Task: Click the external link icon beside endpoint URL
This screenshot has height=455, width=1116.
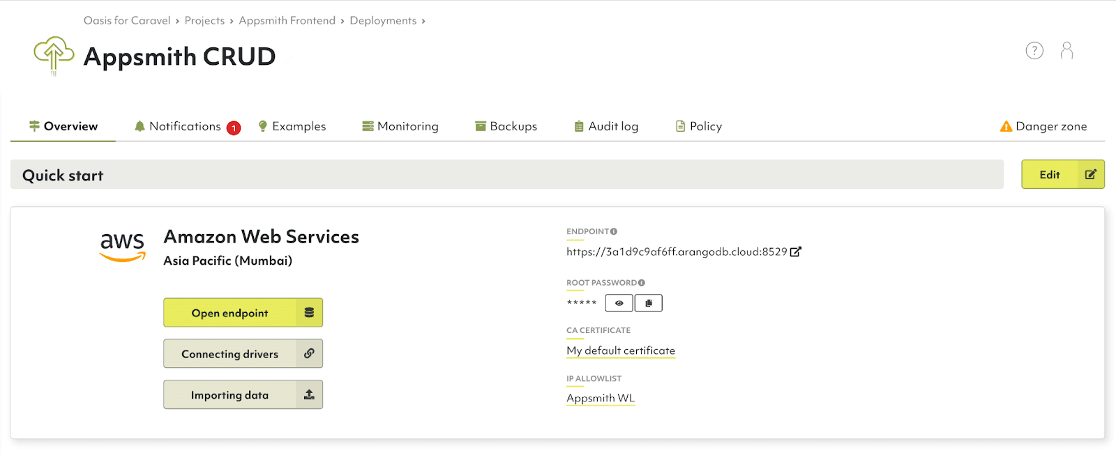Action: [x=796, y=252]
